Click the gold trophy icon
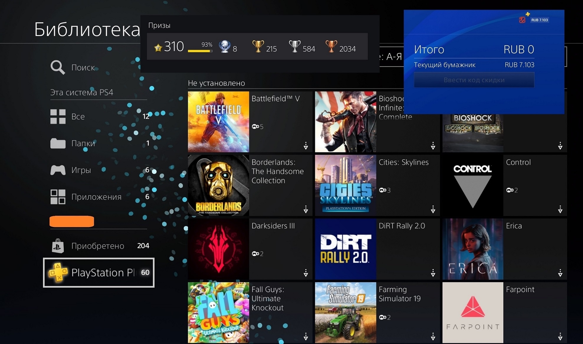 tap(258, 47)
